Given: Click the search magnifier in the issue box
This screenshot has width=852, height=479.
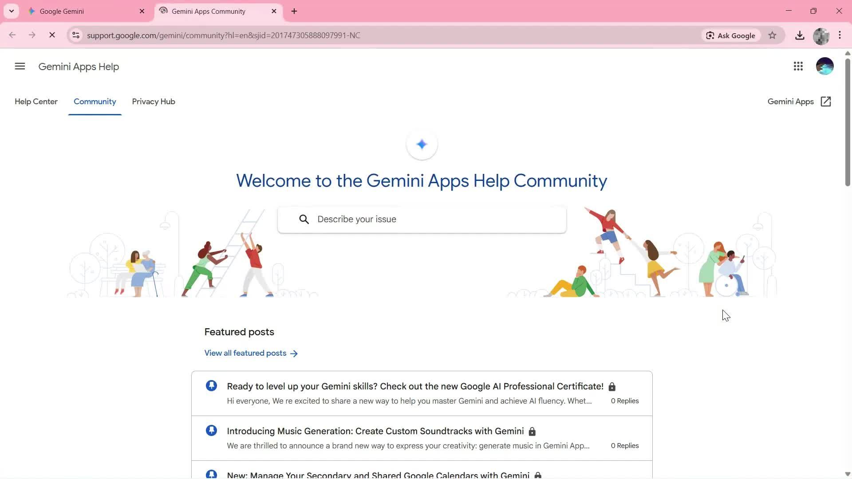Looking at the screenshot, I should coord(304,219).
